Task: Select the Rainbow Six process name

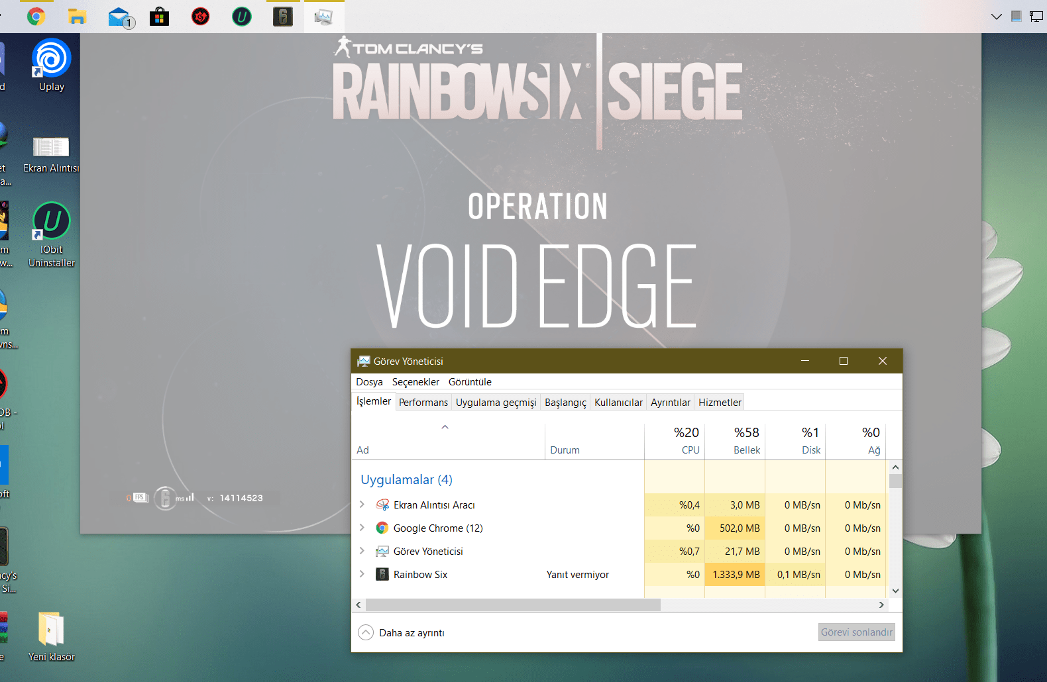Action: (x=420, y=575)
